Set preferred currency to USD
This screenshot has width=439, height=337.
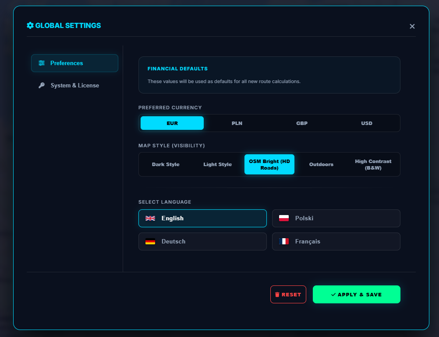click(367, 123)
